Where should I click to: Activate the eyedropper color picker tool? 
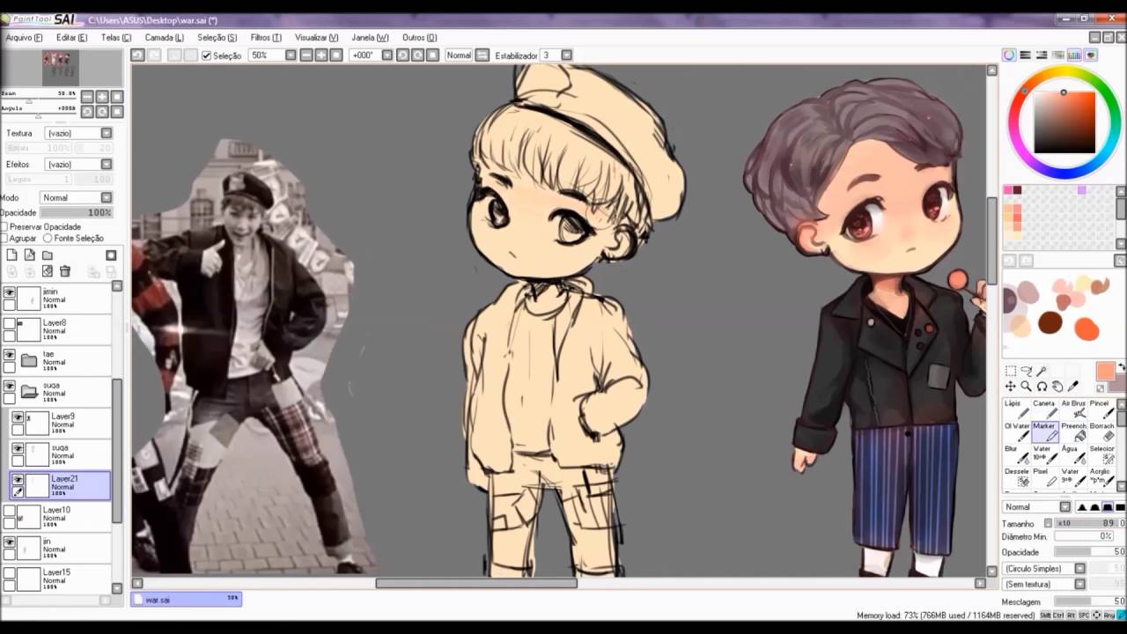tap(1073, 387)
